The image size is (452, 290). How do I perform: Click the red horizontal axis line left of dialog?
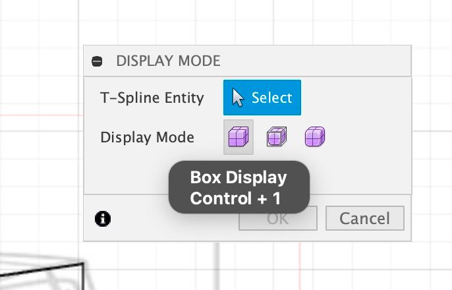tap(40, 113)
